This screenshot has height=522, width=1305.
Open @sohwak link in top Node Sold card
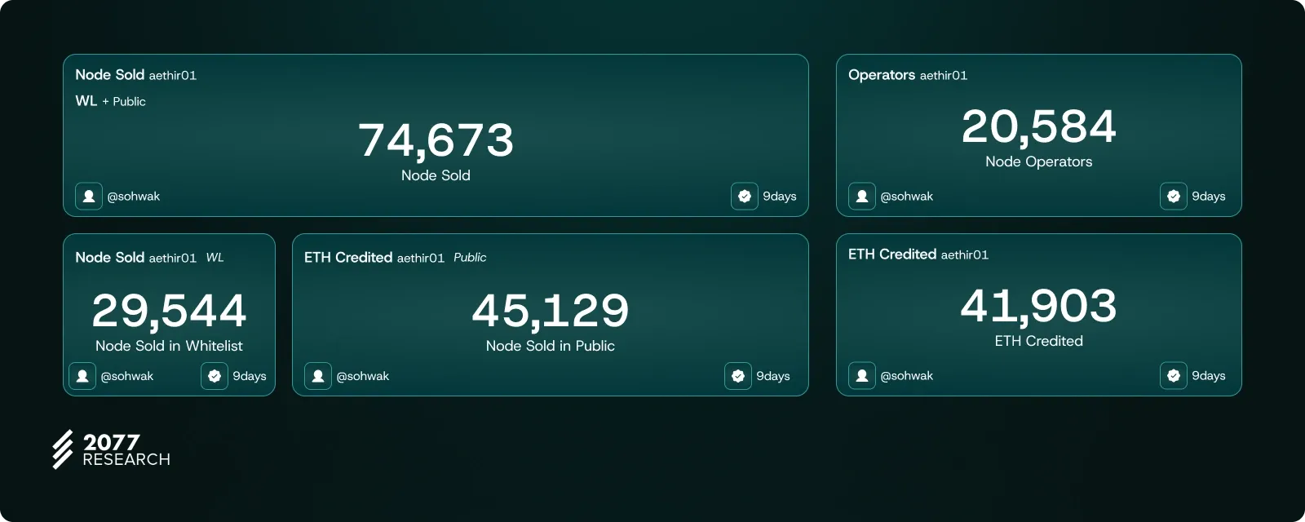(x=134, y=197)
